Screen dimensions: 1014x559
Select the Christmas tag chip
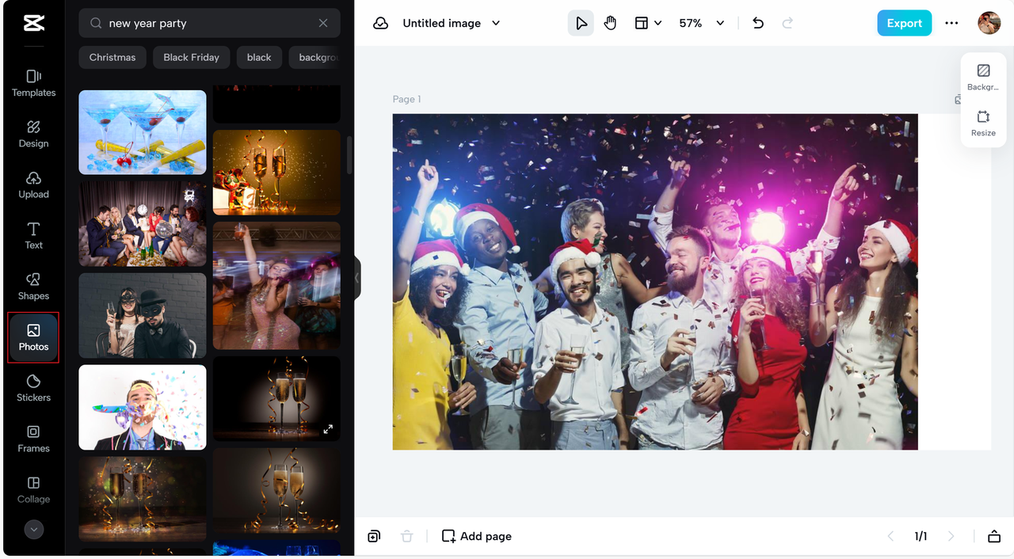[x=112, y=57]
